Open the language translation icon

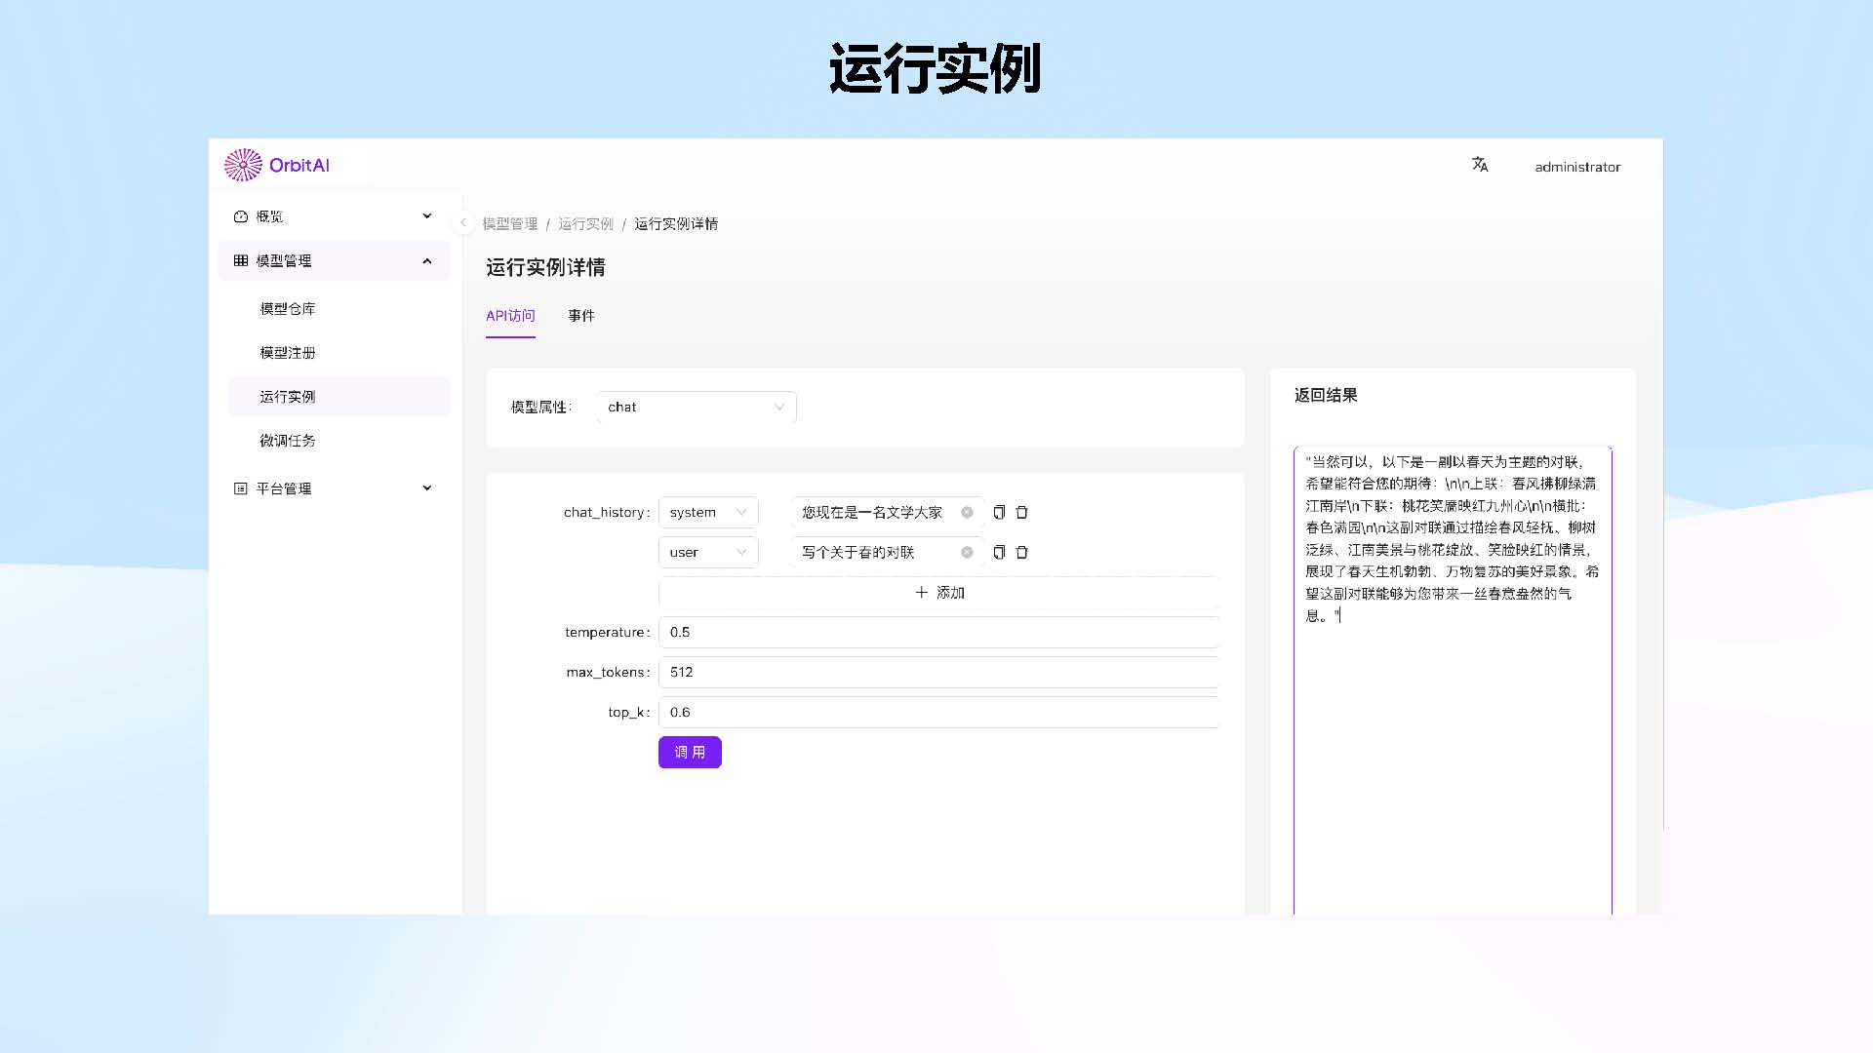point(1480,165)
